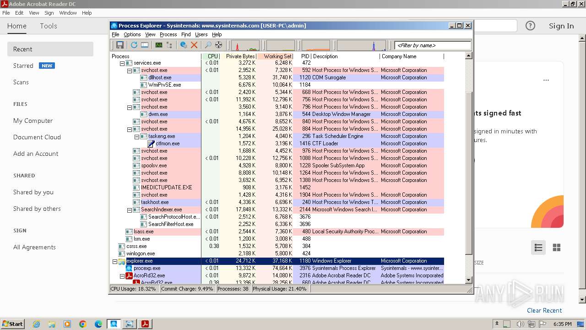Select the ctfmon.exe process row
Viewport: 586px width, 330px height.
[x=277, y=143]
